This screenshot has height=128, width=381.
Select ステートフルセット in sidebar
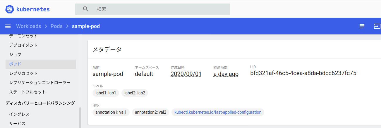pyautogui.click(x=28, y=92)
